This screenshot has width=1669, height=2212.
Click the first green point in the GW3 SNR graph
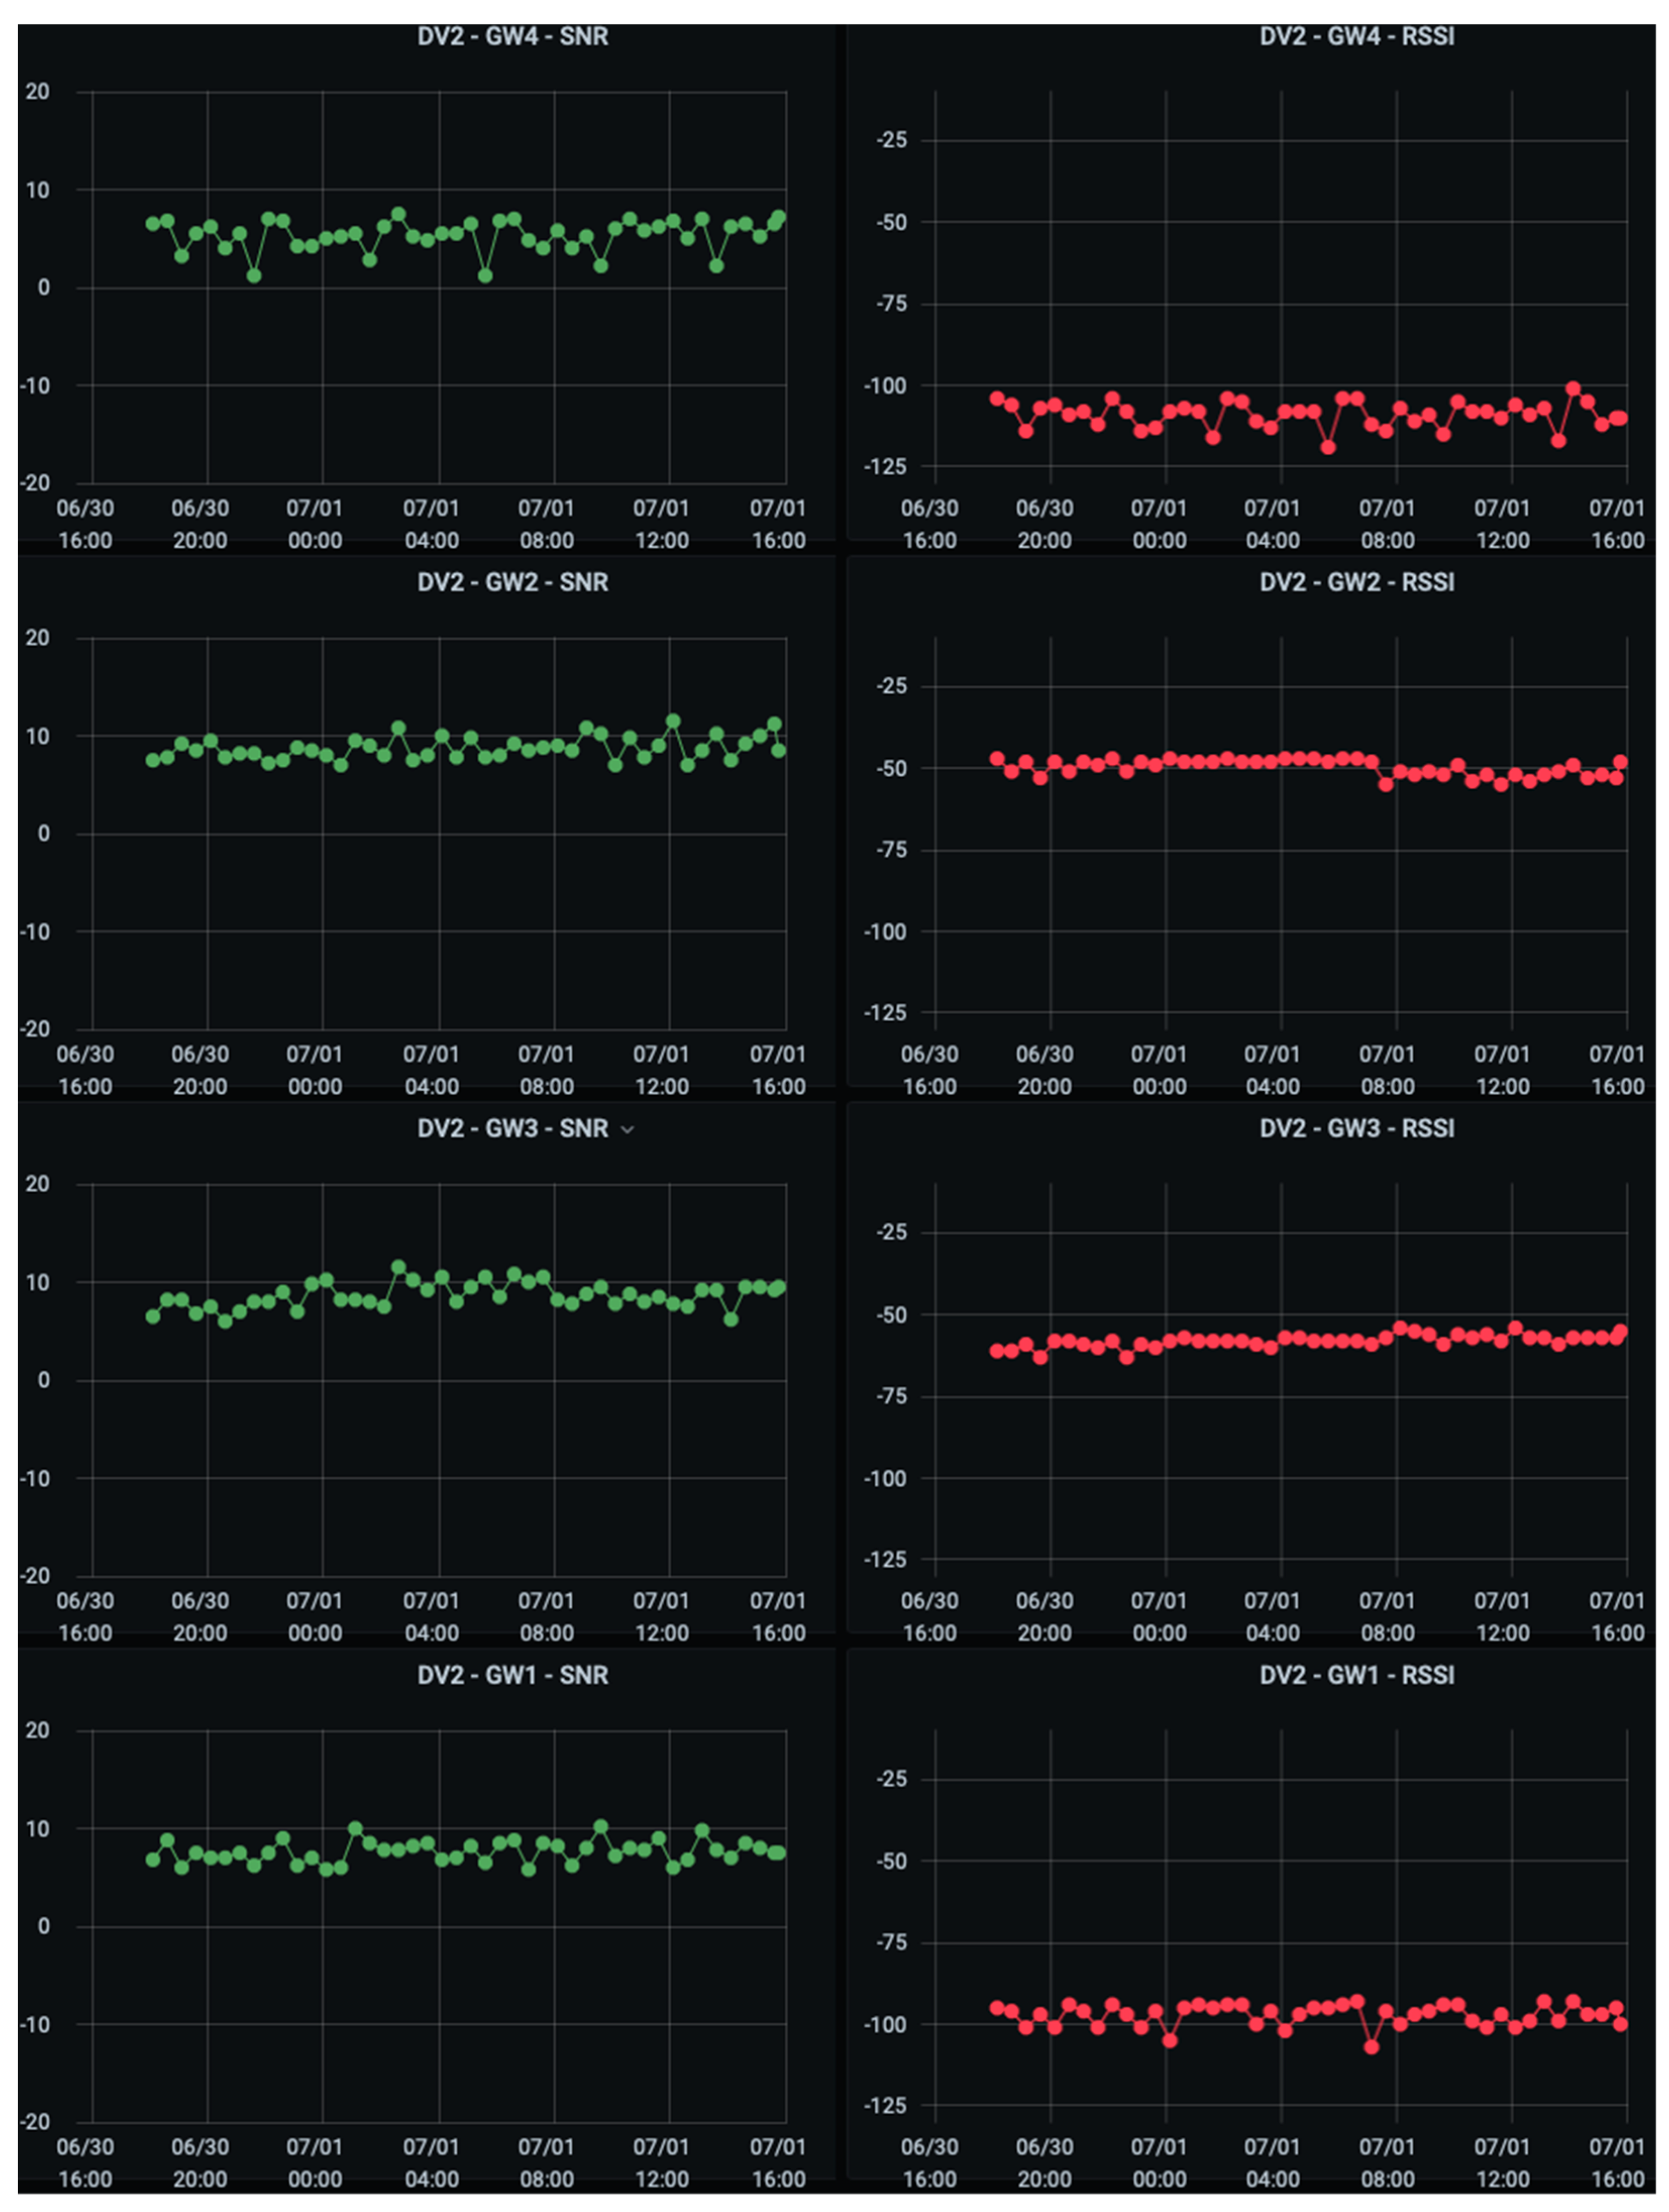(x=153, y=1317)
